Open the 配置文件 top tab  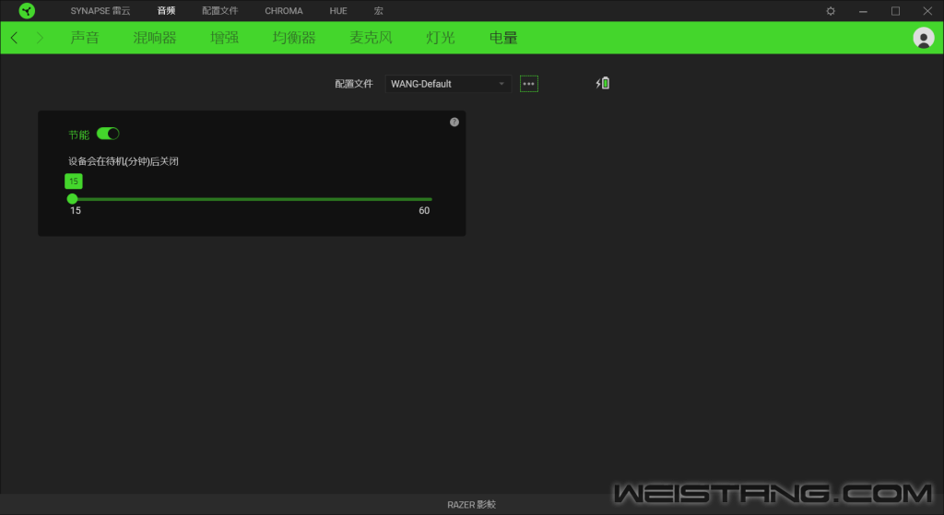pyautogui.click(x=219, y=11)
